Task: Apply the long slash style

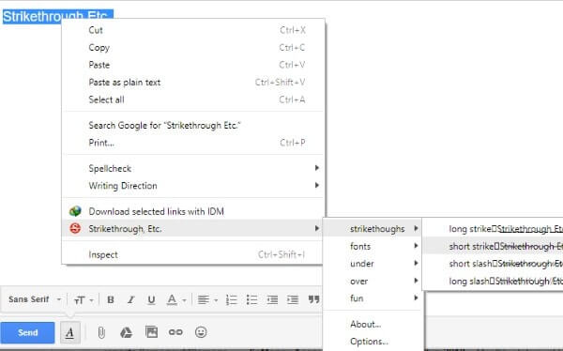Action: pyautogui.click(x=493, y=281)
